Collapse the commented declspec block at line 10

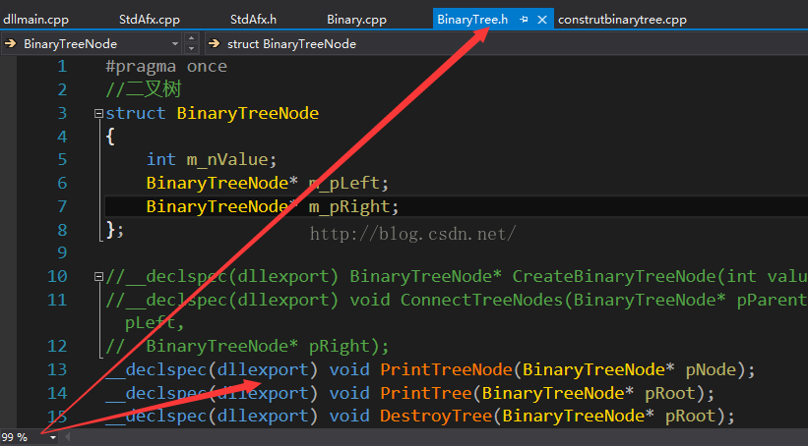(98, 276)
